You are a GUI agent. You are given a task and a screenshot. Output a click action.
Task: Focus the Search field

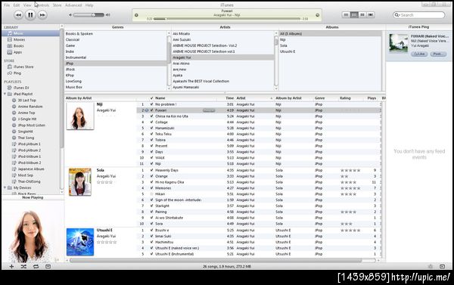click(x=418, y=15)
